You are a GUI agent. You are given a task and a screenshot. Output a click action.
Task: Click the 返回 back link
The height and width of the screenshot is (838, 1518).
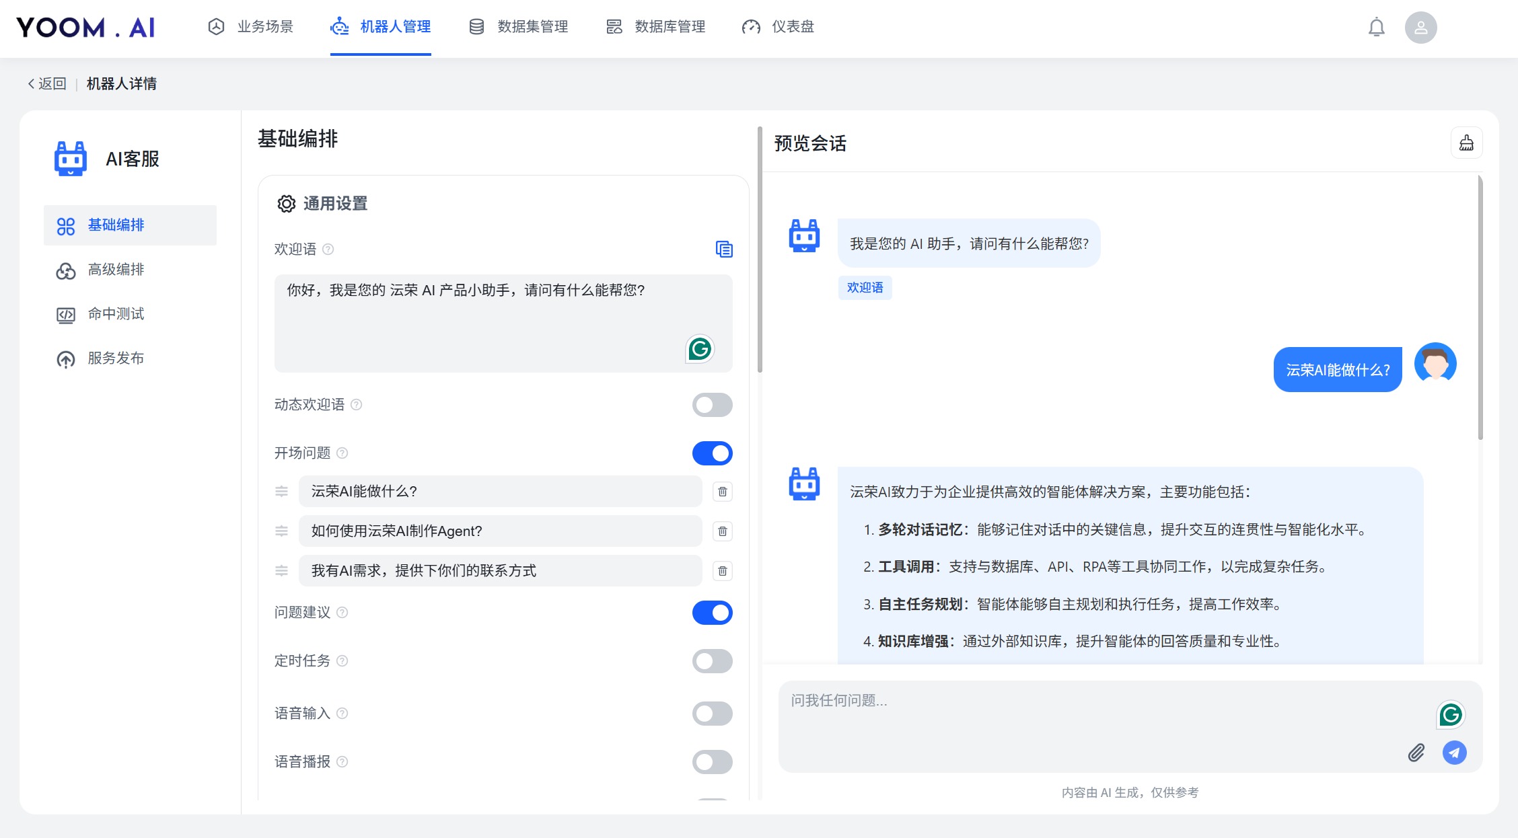[47, 83]
